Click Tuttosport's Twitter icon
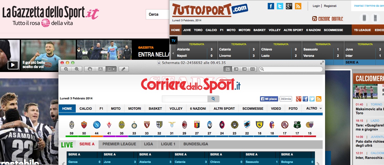The image size is (384, 165). coord(280,6)
